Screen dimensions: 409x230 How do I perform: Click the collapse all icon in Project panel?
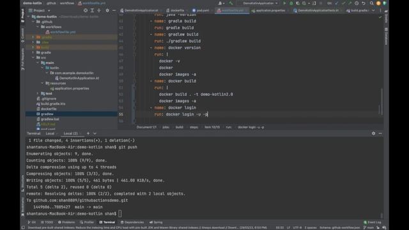point(99,10)
